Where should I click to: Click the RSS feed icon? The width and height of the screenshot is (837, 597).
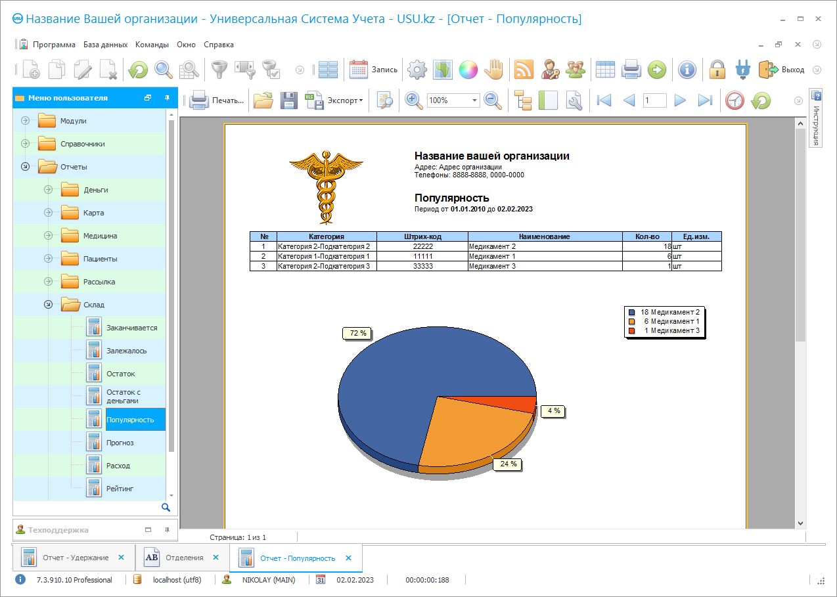click(x=524, y=70)
